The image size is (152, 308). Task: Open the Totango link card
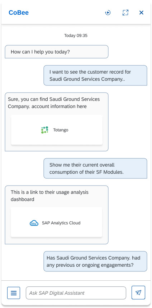(x=57, y=130)
